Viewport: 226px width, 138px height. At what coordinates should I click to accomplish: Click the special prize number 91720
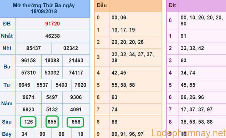tap(53, 24)
